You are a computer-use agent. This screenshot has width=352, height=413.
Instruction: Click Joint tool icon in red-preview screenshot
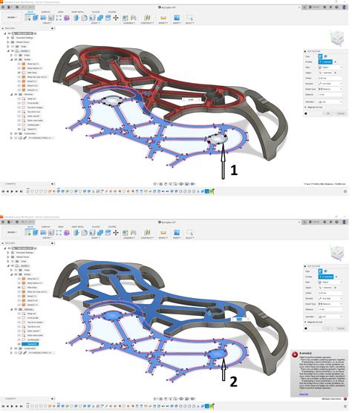pyautogui.click(x=134, y=18)
